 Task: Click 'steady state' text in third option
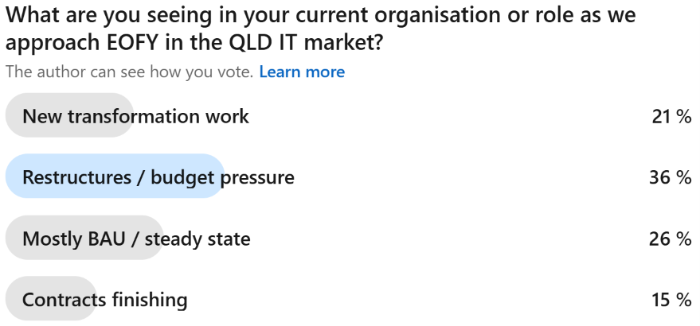[x=197, y=239]
